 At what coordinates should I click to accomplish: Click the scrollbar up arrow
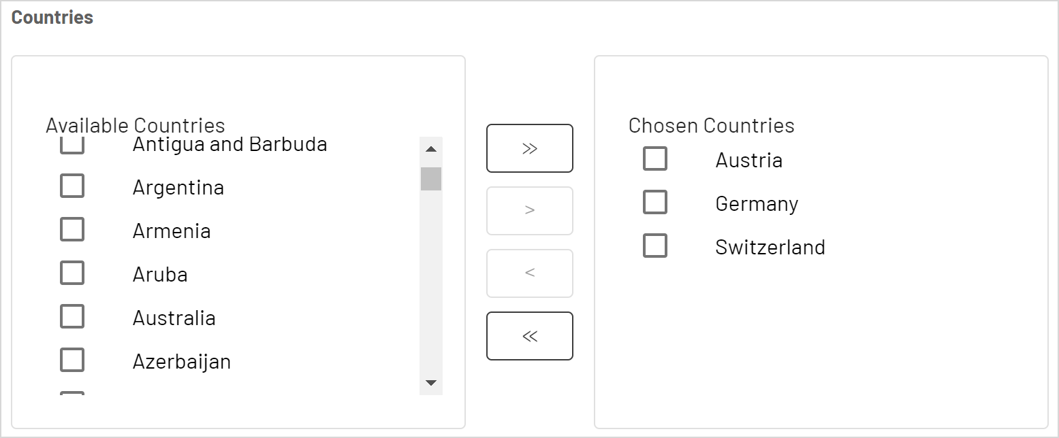(431, 149)
